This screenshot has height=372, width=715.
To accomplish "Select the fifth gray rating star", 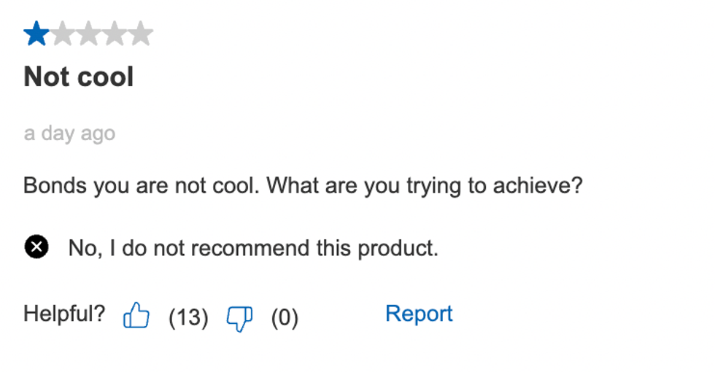I will click(x=141, y=34).
